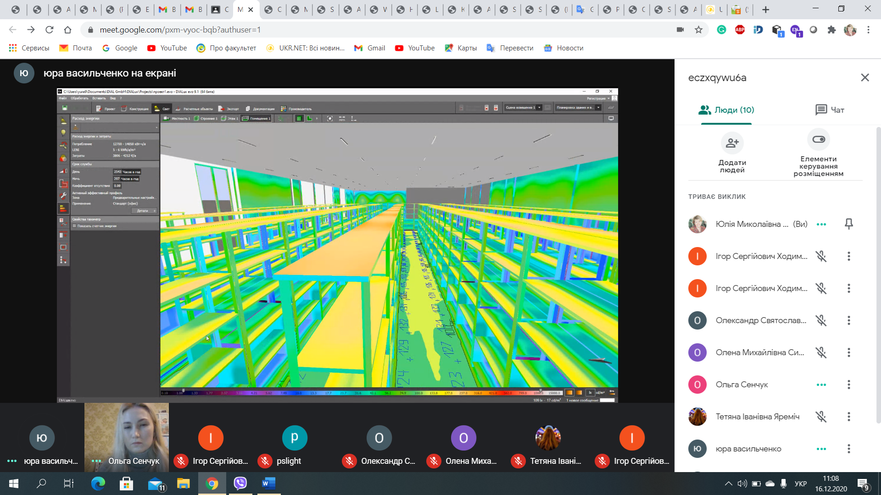Click the AdBlock Plus extension icon
This screenshot has height=495, width=881.
pos(740,30)
